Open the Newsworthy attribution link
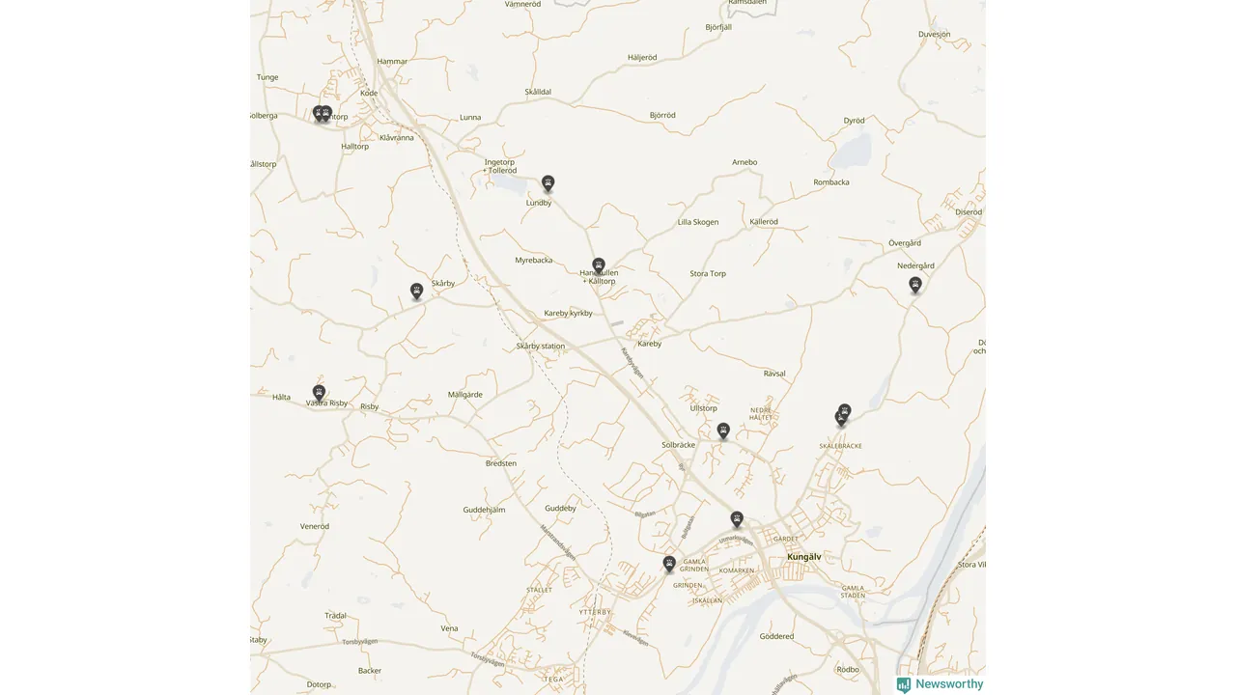Image resolution: width=1236 pixels, height=695 pixels. [x=940, y=684]
